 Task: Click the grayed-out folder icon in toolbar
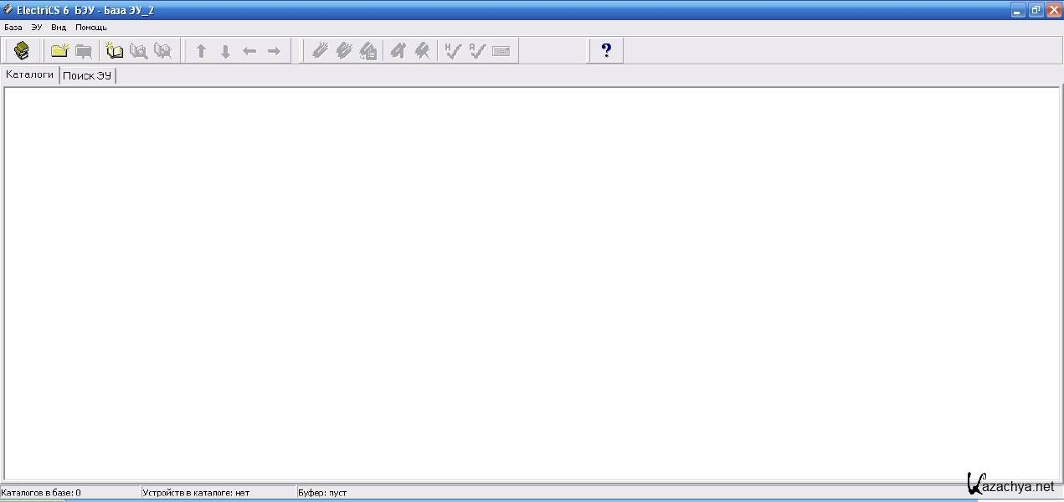click(x=84, y=51)
